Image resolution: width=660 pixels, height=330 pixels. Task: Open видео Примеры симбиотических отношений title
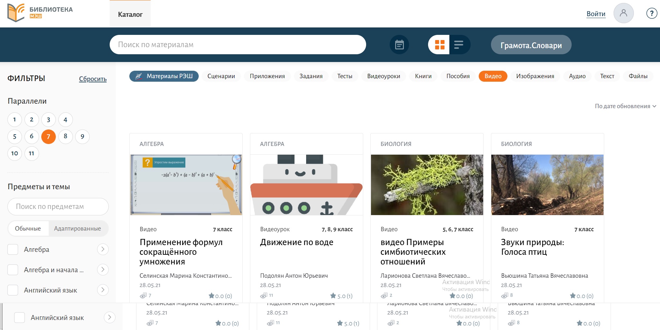tap(413, 252)
